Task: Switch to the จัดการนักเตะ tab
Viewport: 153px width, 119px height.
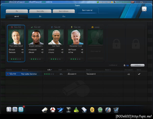Action: [x=63, y=11]
